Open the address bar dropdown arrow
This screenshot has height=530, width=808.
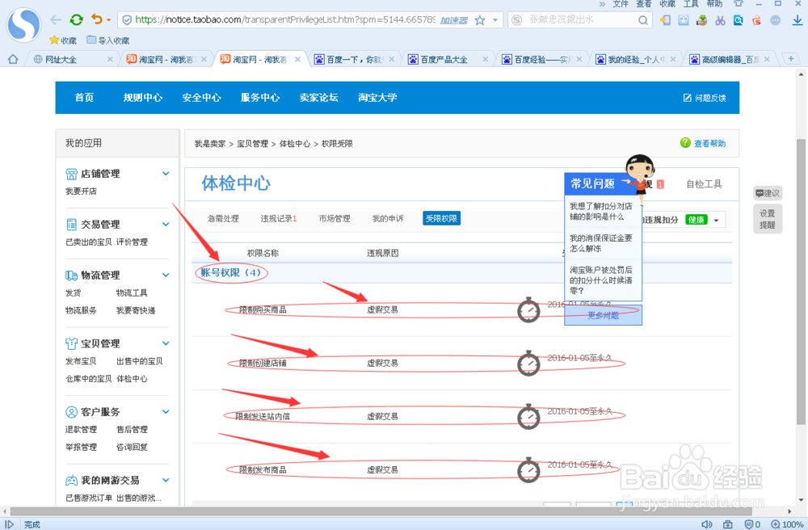[495, 21]
